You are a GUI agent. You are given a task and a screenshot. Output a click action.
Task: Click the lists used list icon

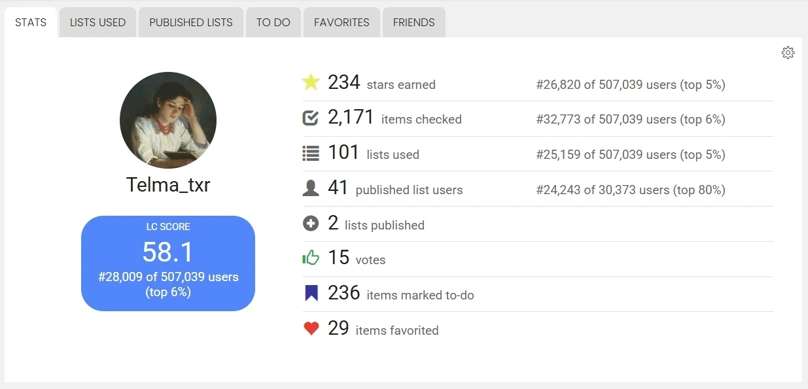tap(311, 153)
